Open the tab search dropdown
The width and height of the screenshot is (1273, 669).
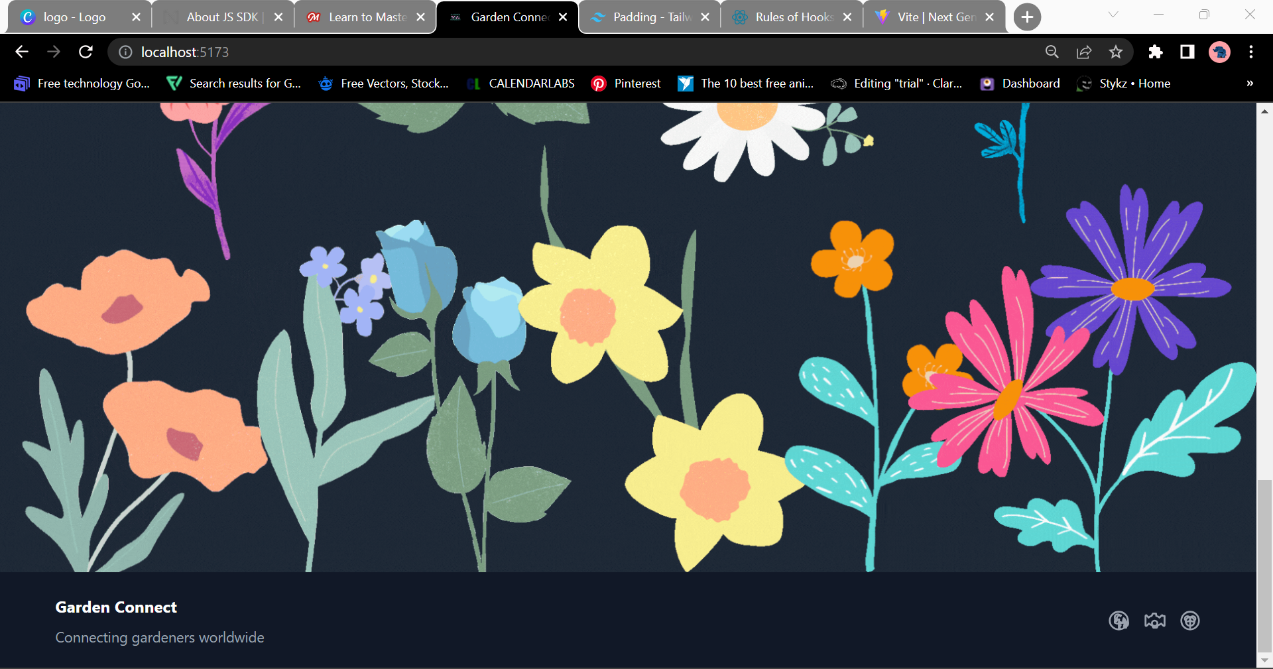1112,14
